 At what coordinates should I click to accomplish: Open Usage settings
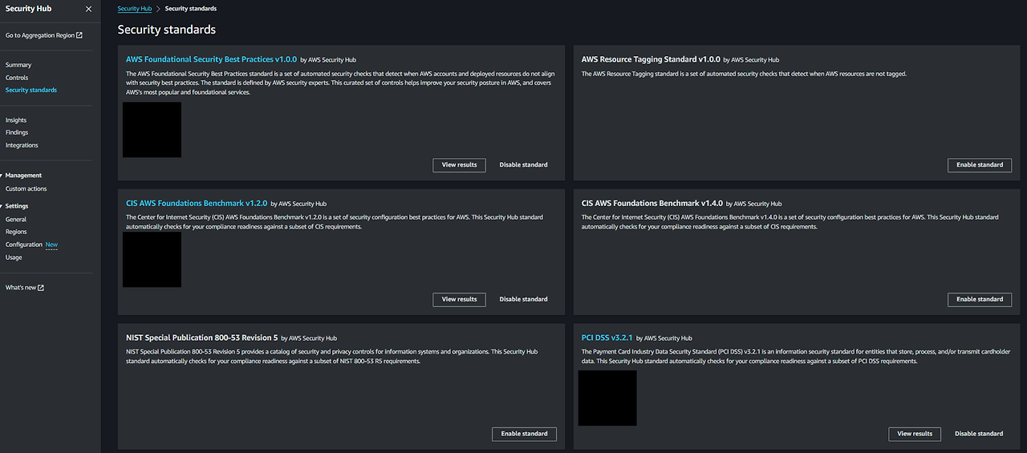coord(14,257)
